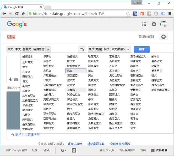The height and width of the screenshot is (156, 174).
Task: Open 網站翻譯工具 link
Action: (96, 144)
